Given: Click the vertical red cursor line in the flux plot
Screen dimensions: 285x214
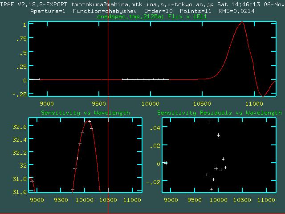Looking at the screenshot, I should [108, 58].
